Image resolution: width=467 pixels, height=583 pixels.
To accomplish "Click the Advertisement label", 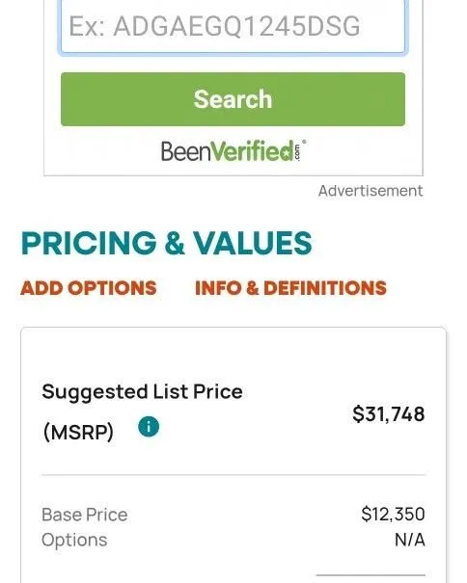I will click(x=371, y=191).
